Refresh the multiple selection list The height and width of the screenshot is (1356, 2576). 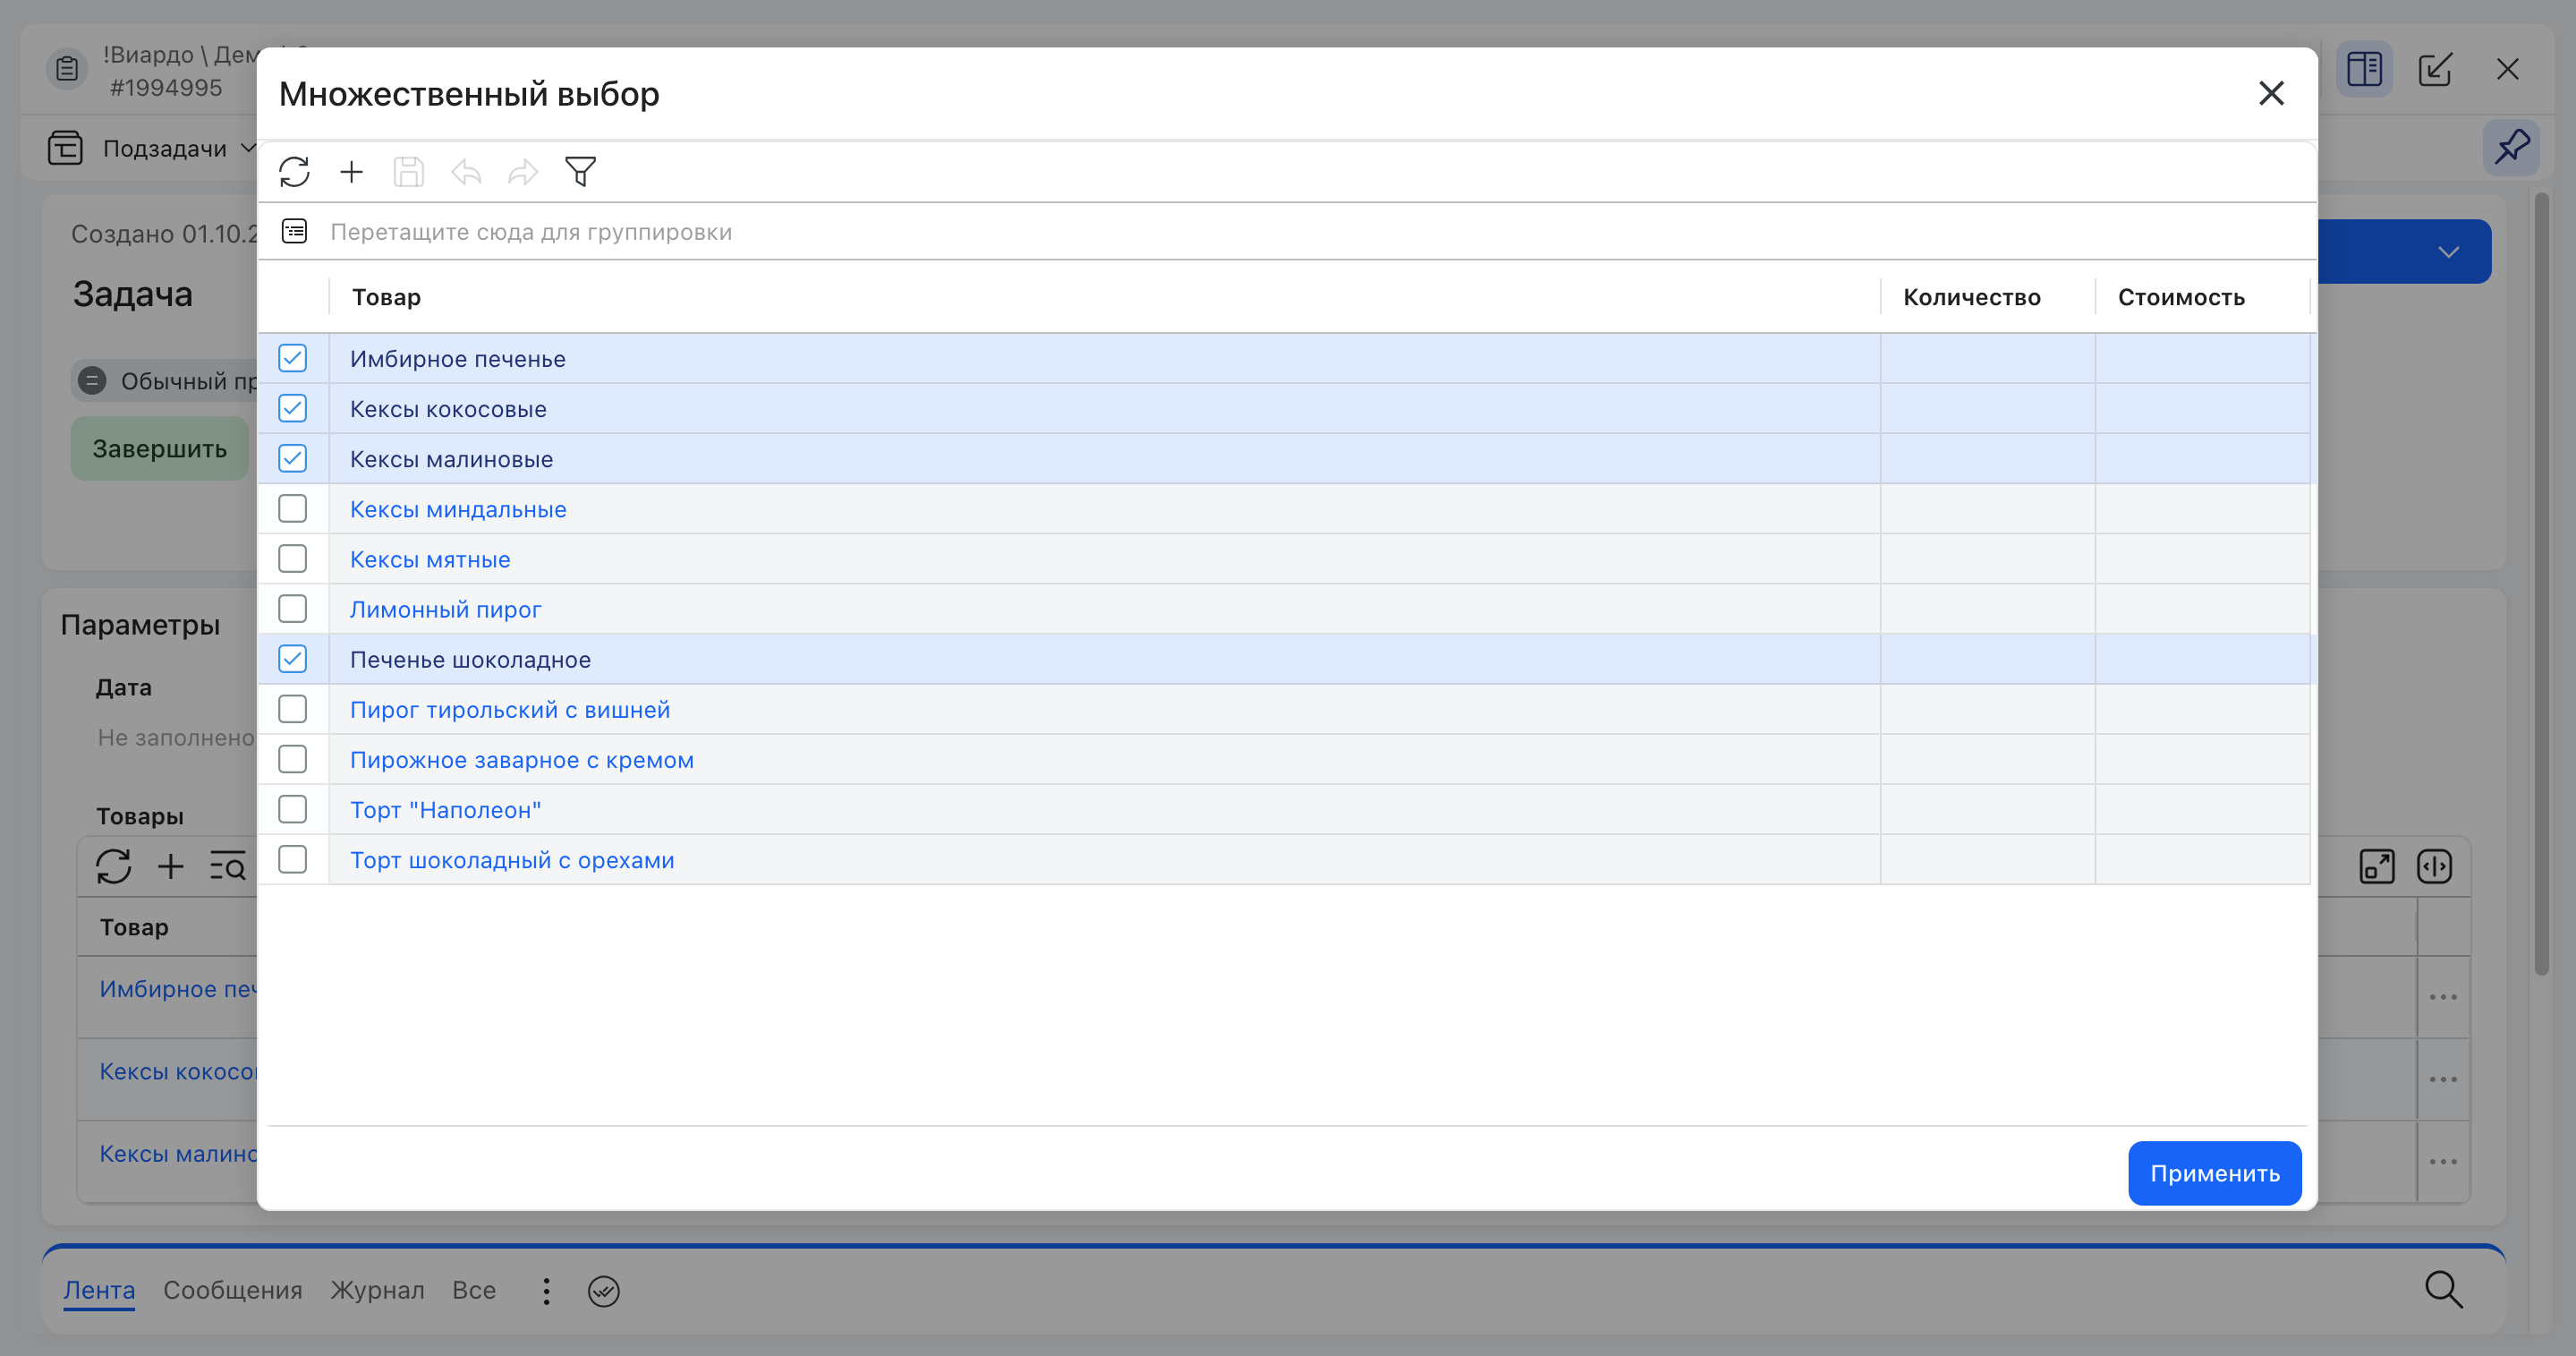point(294,172)
